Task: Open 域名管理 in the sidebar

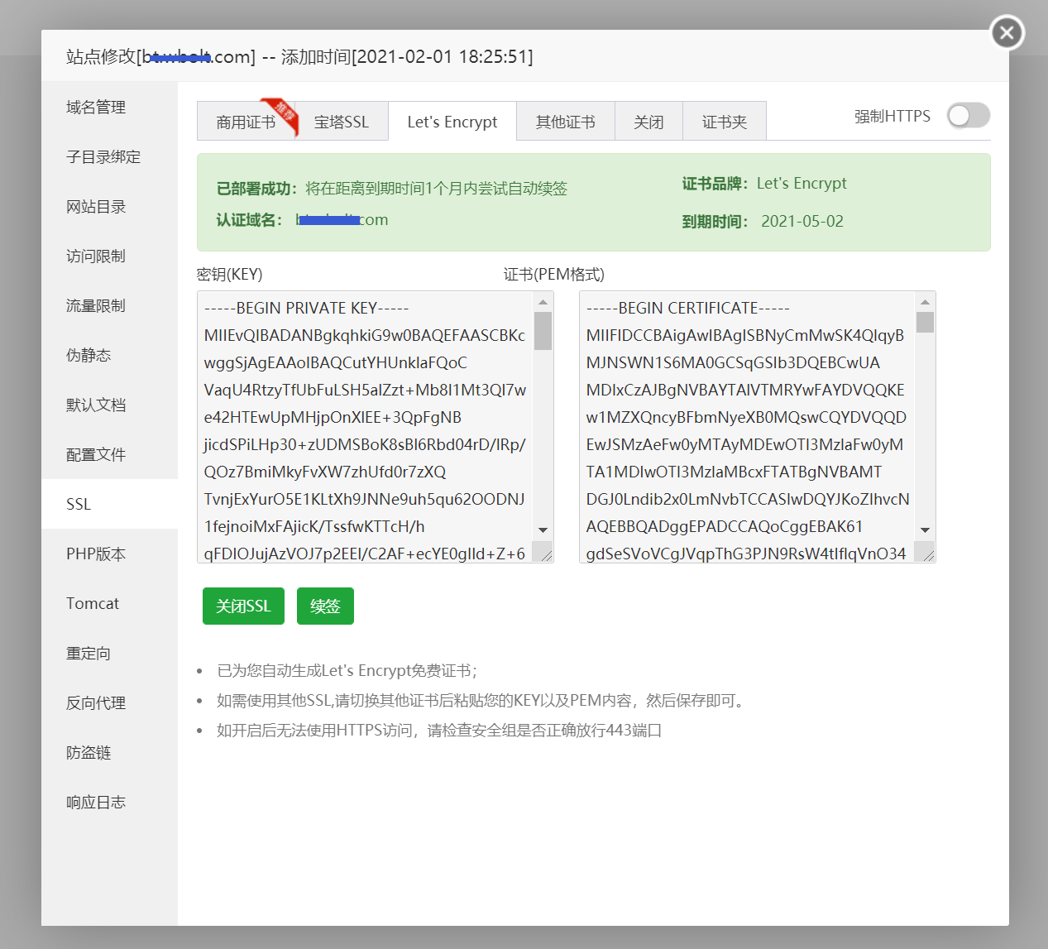Action: 96,107
